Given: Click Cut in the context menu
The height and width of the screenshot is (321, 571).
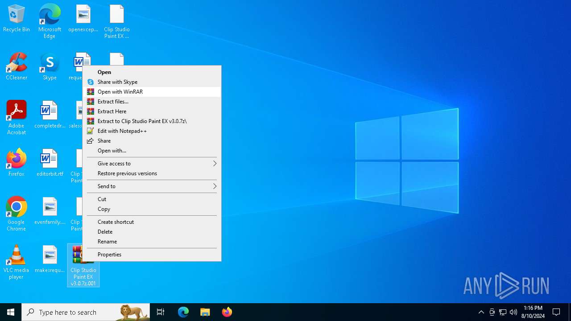Looking at the screenshot, I should coord(152,199).
